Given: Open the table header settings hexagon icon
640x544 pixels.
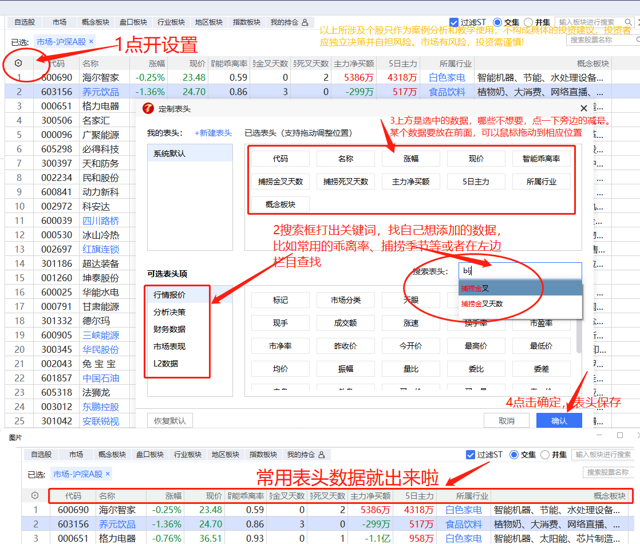Looking at the screenshot, I should click(x=18, y=63).
